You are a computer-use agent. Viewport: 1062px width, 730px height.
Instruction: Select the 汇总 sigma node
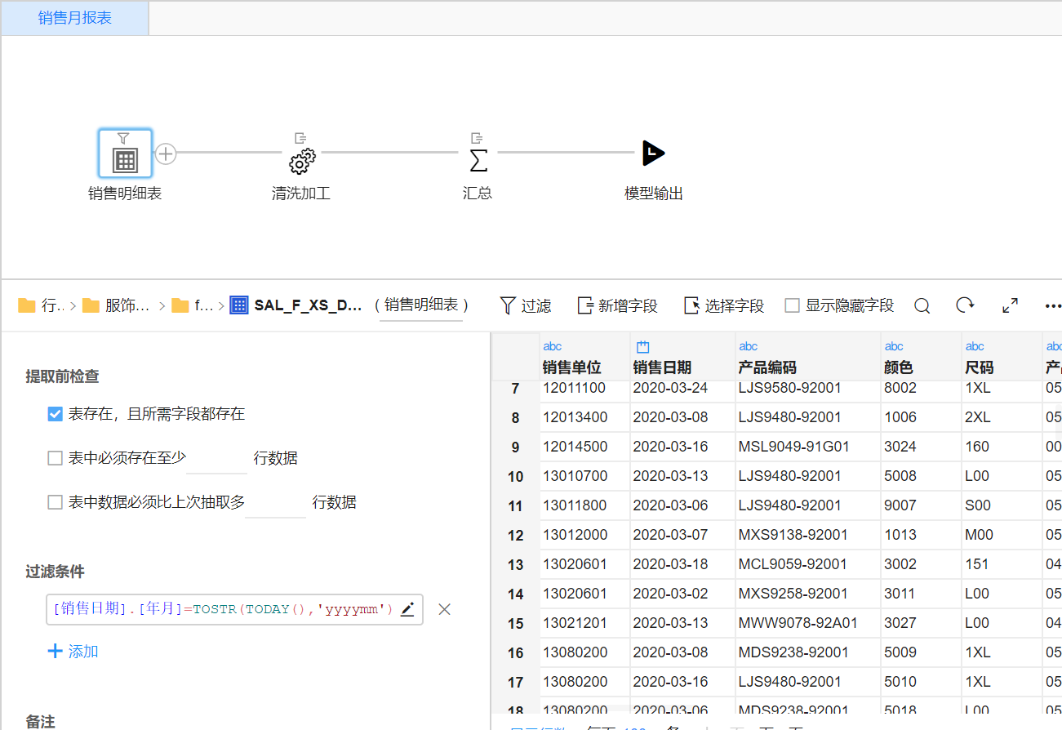(x=478, y=160)
